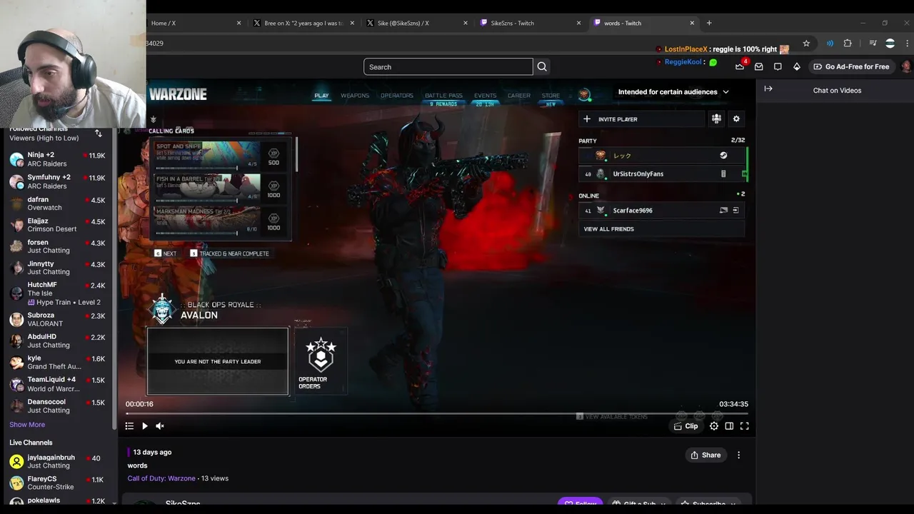Bookmark this page with the star icon

coord(806,44)
